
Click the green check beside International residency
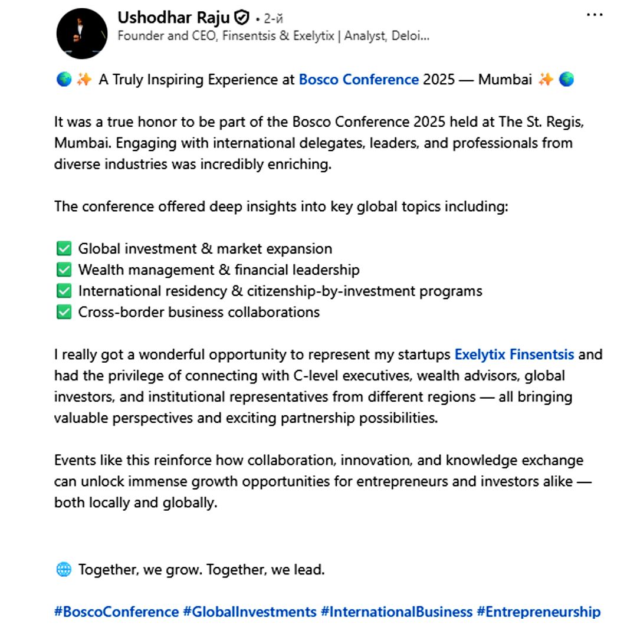pos(64,291)
